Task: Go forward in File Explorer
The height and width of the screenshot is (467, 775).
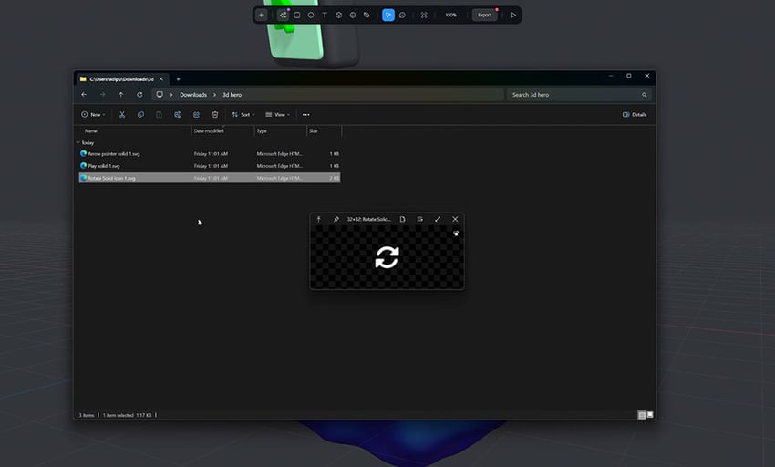Action: pyautogui.click(x=103, y=95)
